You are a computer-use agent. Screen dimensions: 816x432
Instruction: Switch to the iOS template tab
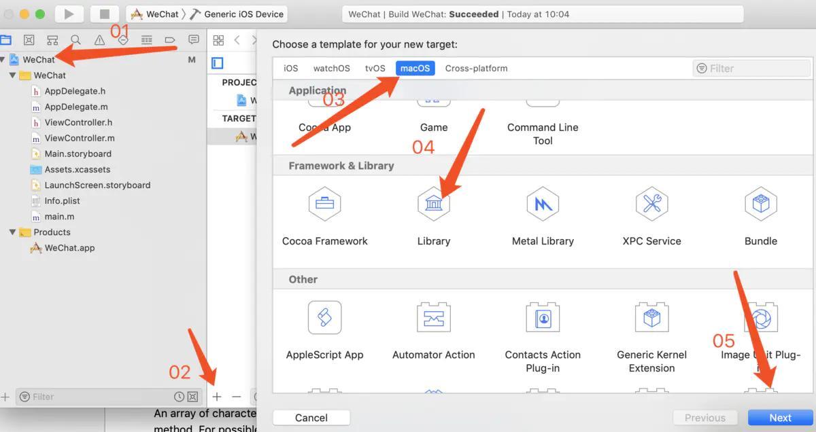[291, 68]
